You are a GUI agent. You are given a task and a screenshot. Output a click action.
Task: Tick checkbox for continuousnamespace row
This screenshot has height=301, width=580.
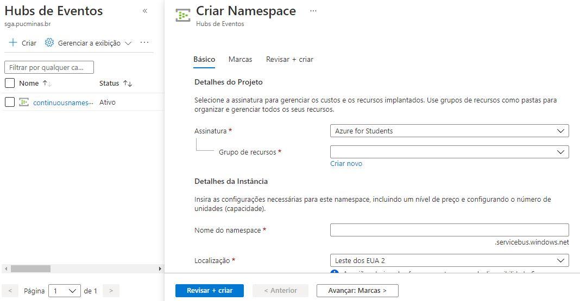[10, 102]
